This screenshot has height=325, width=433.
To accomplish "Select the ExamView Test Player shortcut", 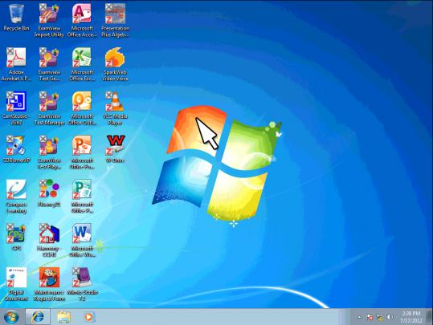I will pyautogui.click(x=49, y=152).
